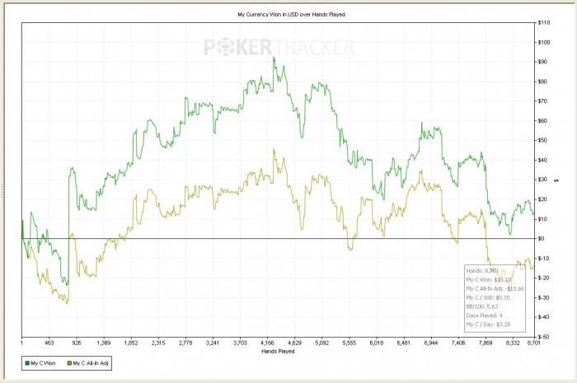This screenshot has width=577, height=383.
Task: Select the My C Won: $13.10 tooltip row
Action: (486, 279)
